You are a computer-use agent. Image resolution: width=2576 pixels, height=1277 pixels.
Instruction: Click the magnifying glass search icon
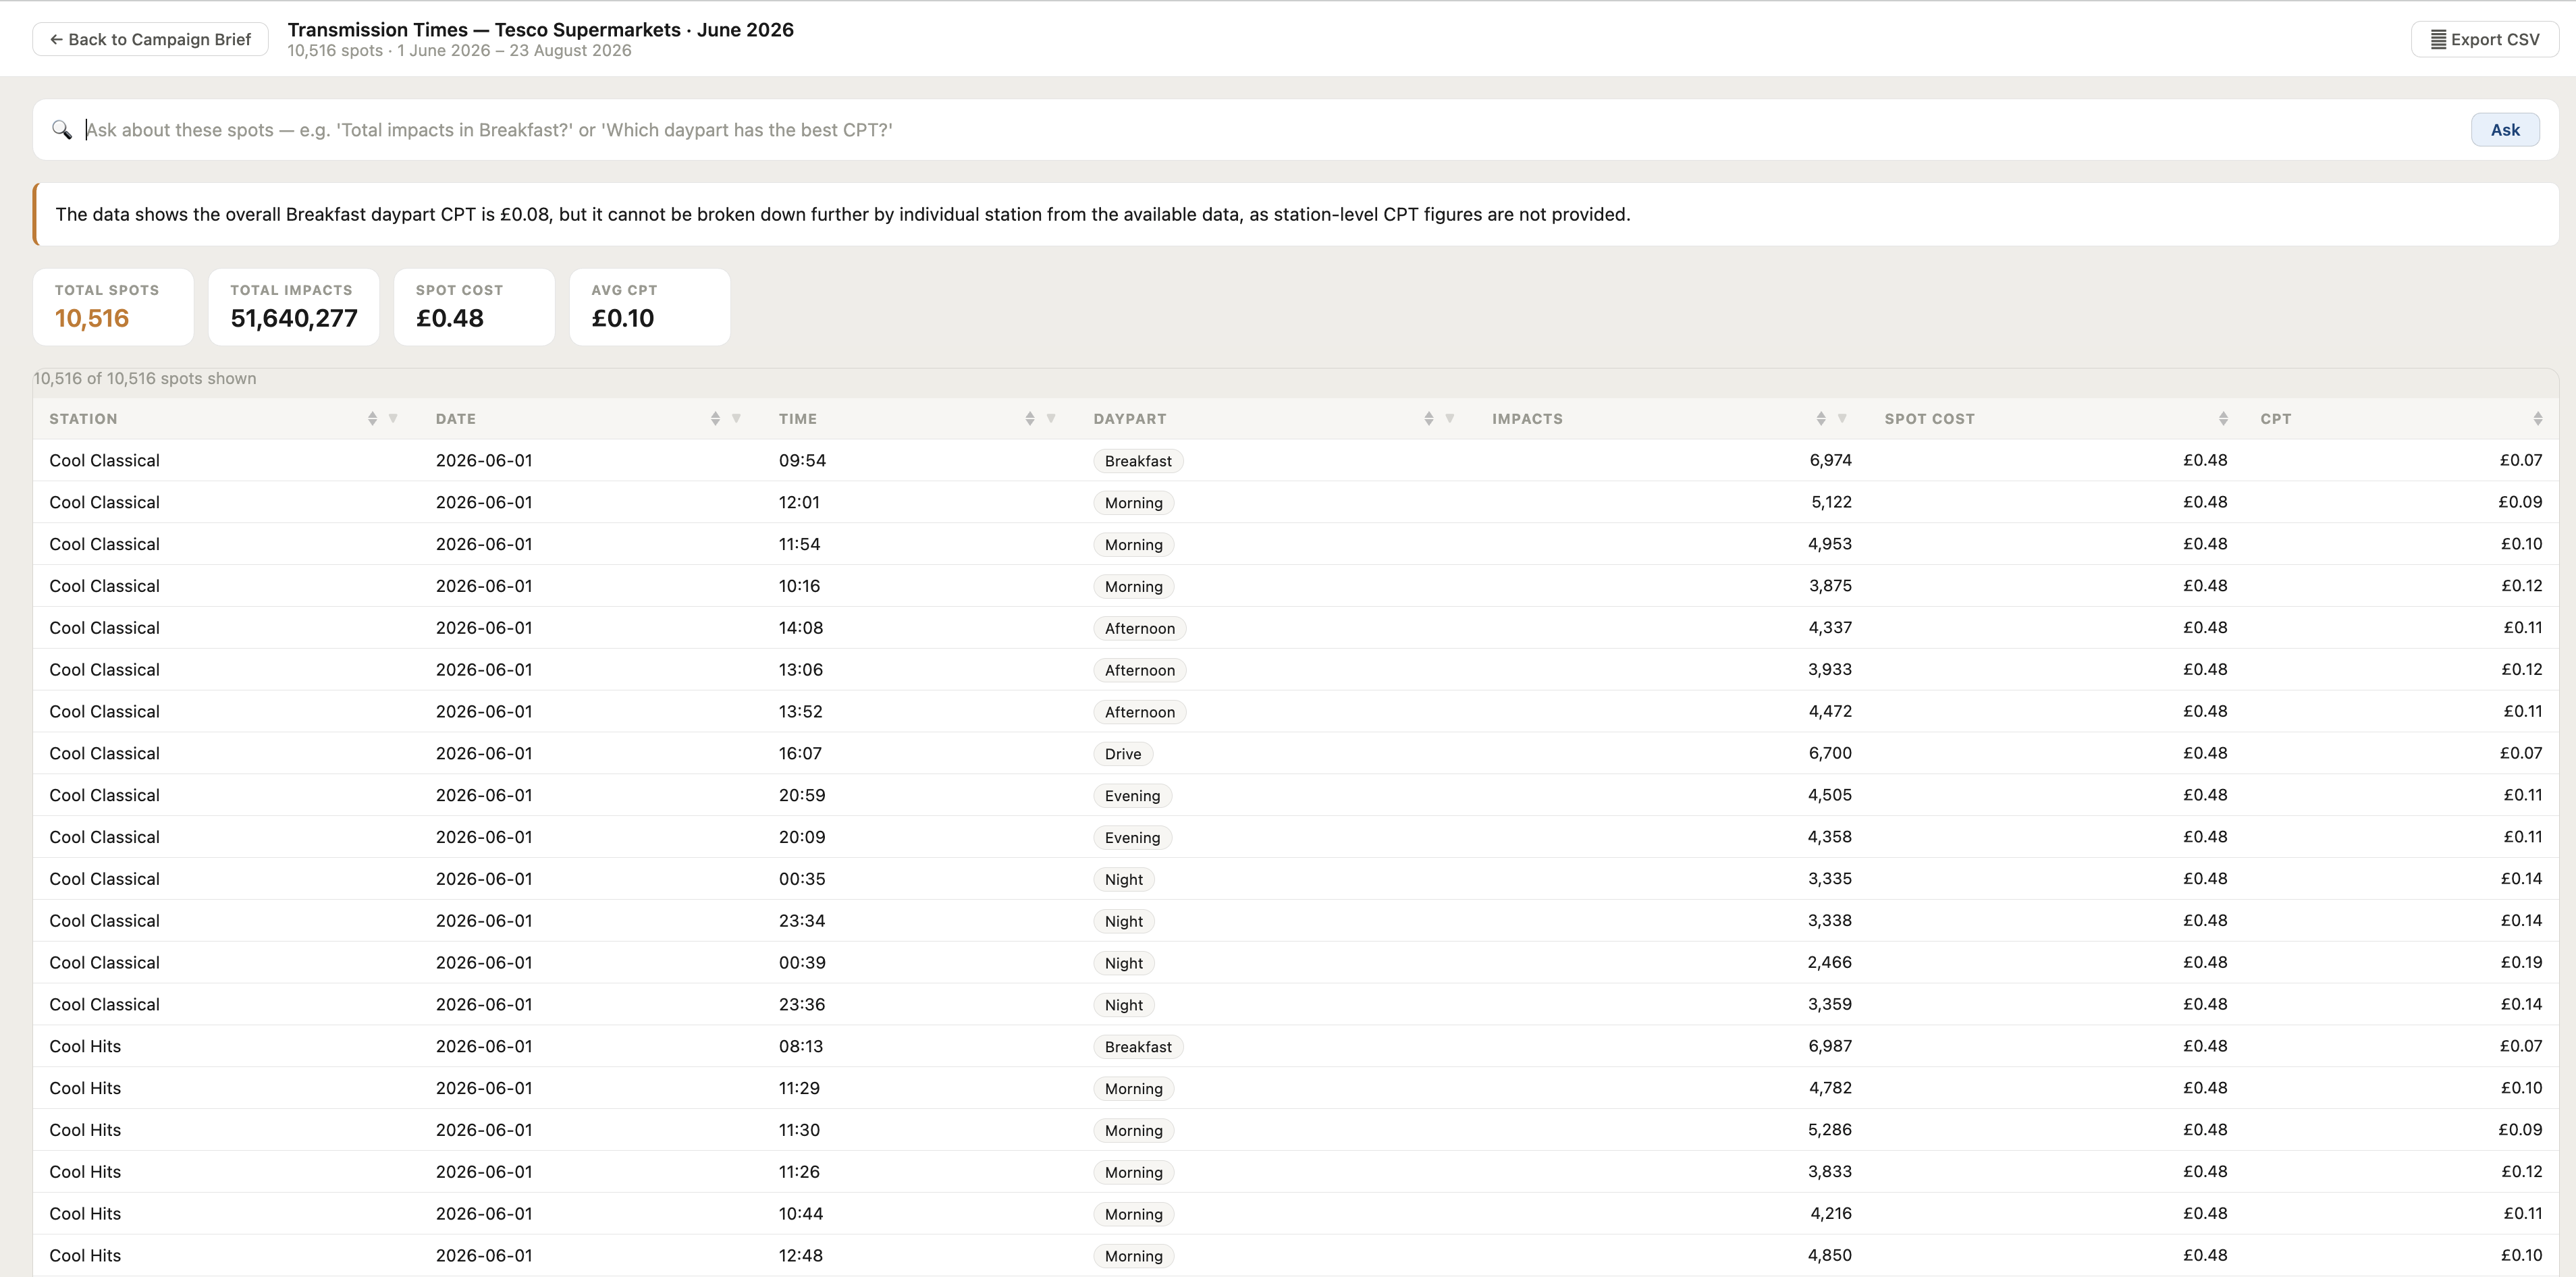[x=62, y=130]
